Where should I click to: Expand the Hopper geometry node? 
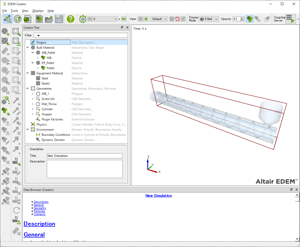coord(32,114)
